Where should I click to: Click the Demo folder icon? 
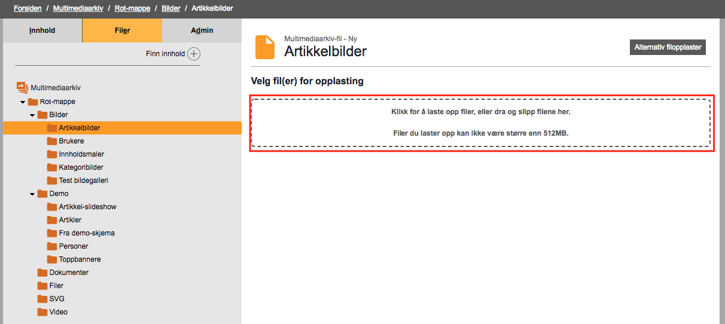click(42, 194)
